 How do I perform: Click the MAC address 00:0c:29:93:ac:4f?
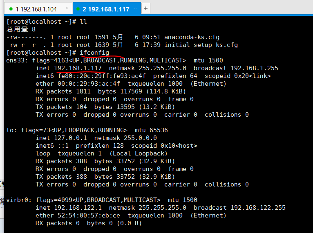pyautogui.click(x=89, y=84)
